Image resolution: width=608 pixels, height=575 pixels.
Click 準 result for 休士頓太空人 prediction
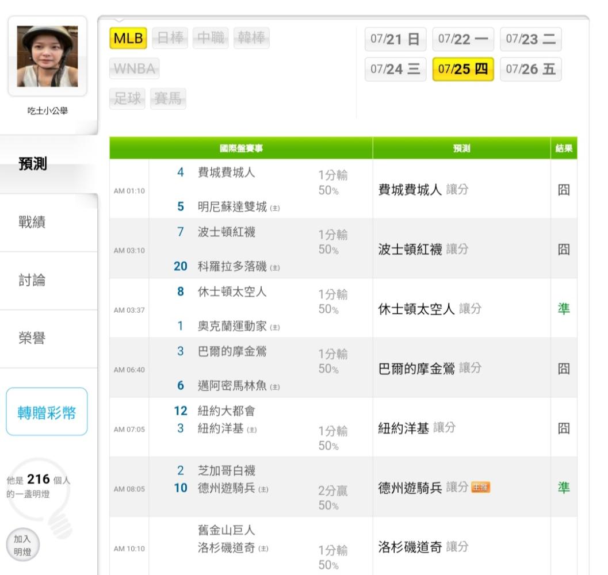(x=564, y=309)
